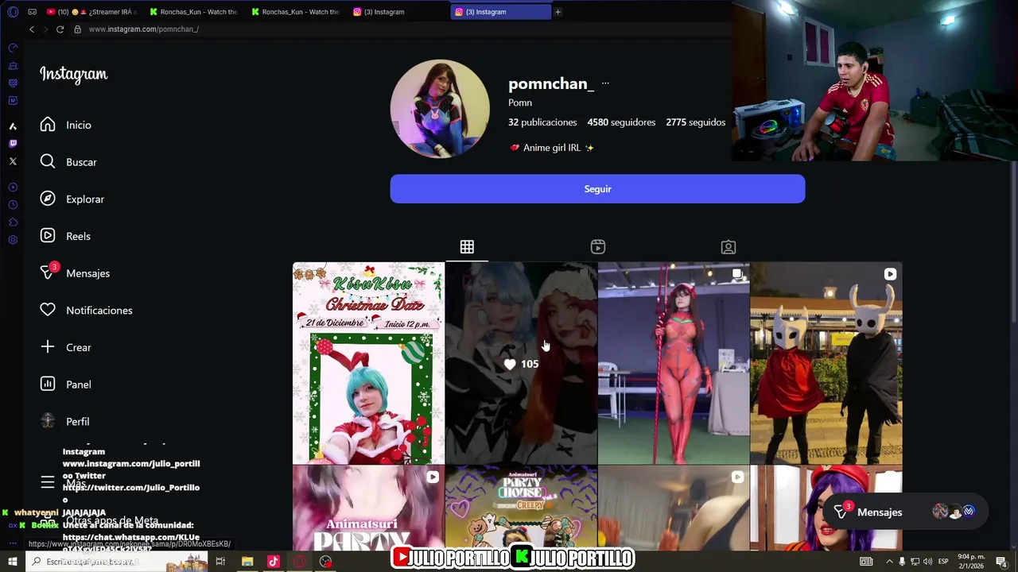Open Buscar search in Instagram sidebar
The width and height of the screenshot is (1018, 572).
(69, 162)
